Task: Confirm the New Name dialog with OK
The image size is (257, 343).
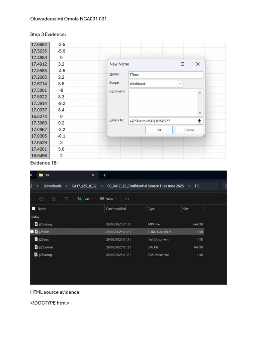Action: pos(159,130)
